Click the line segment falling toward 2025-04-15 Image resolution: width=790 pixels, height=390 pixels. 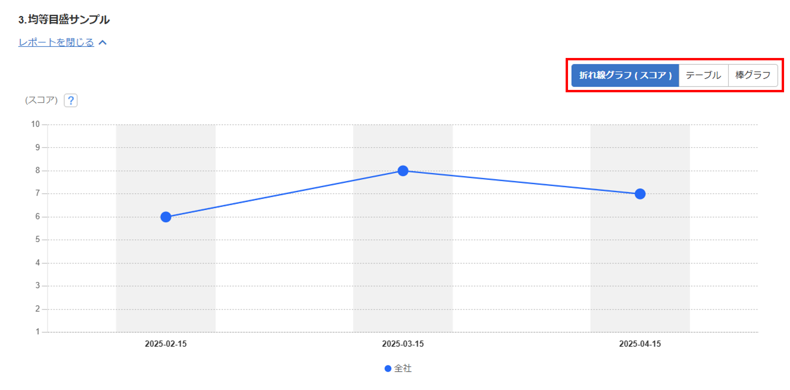[x=521, y=183]
